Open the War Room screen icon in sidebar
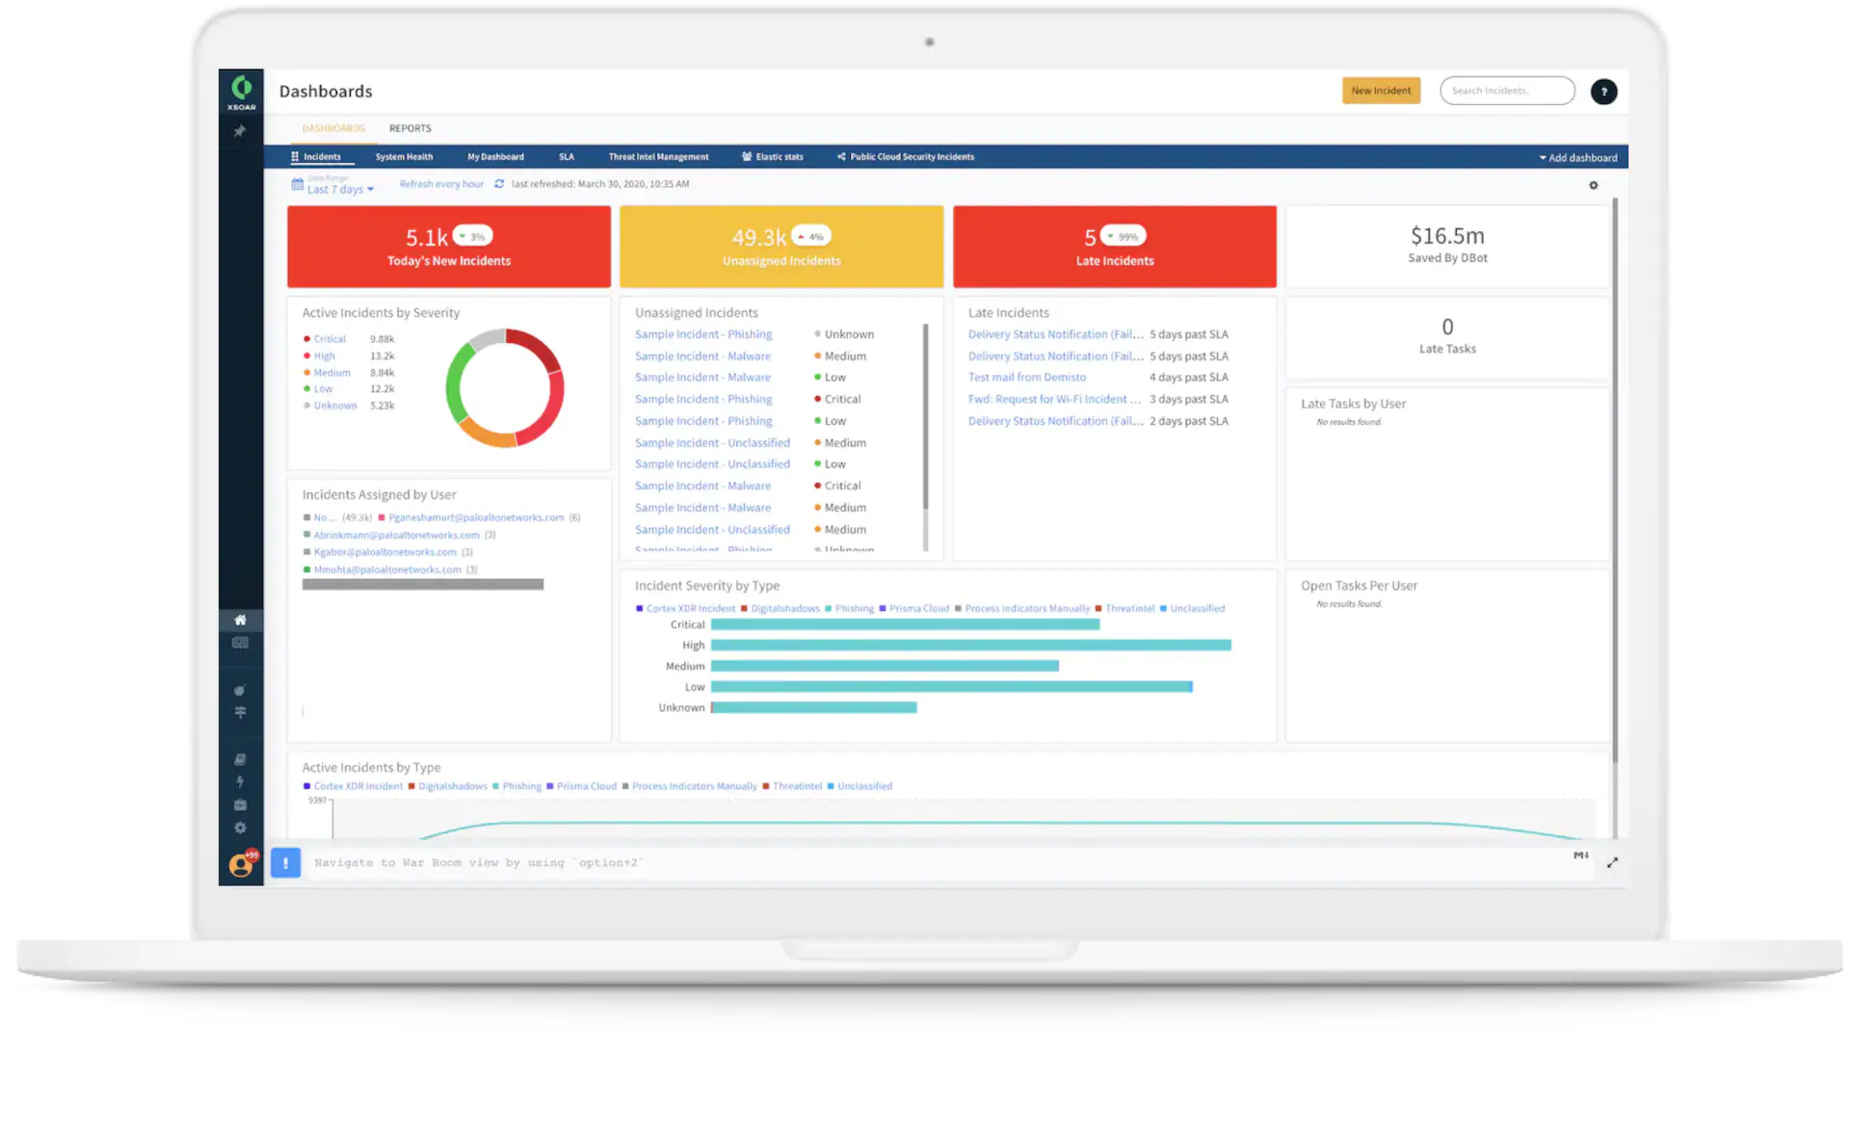Screen dimensions: 1850x1130 coord(240,643)
